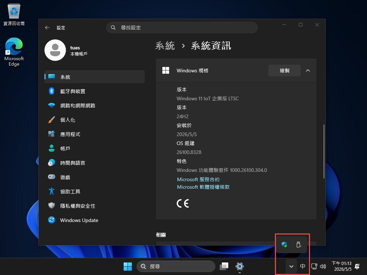Image resolution: width=367 pixels, height=275 pixels.
Task: Open the Windows Start button
Action: click(128, 266)
